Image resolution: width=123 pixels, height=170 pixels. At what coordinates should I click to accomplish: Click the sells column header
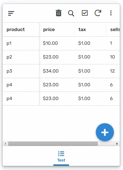115,29
